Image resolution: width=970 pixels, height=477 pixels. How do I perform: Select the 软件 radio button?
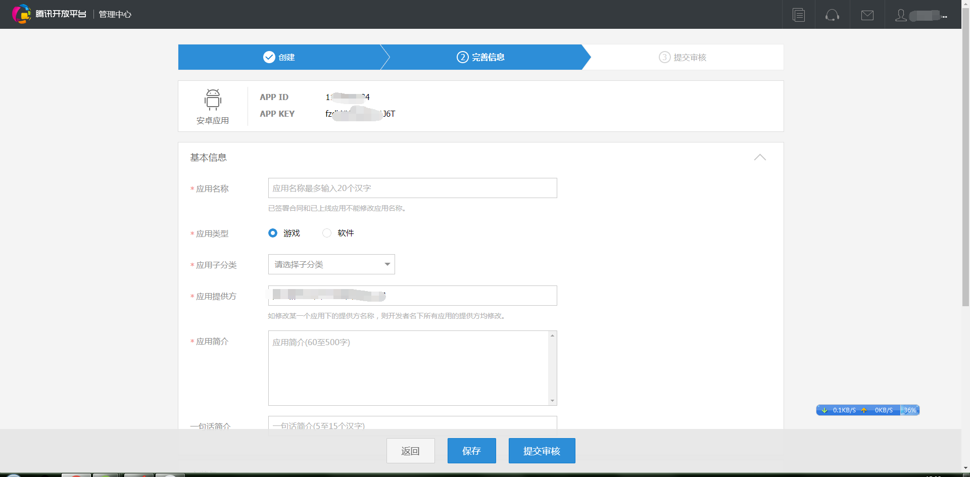point(327,233)
